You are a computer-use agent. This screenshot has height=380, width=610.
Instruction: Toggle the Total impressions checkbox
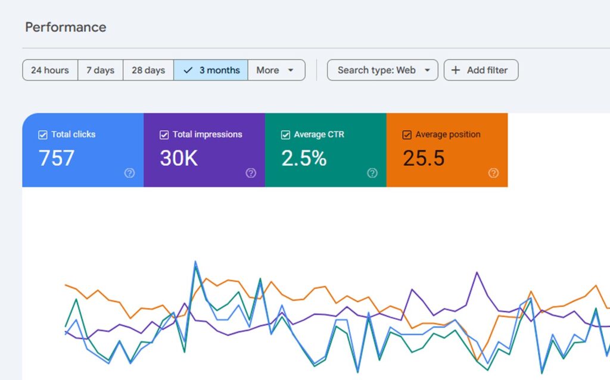click(x=164, y=135)
